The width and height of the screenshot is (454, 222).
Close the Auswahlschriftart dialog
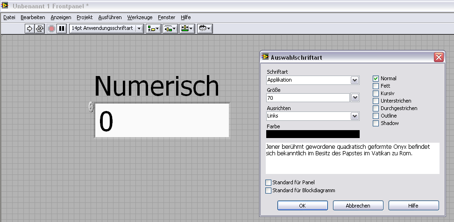439,57
